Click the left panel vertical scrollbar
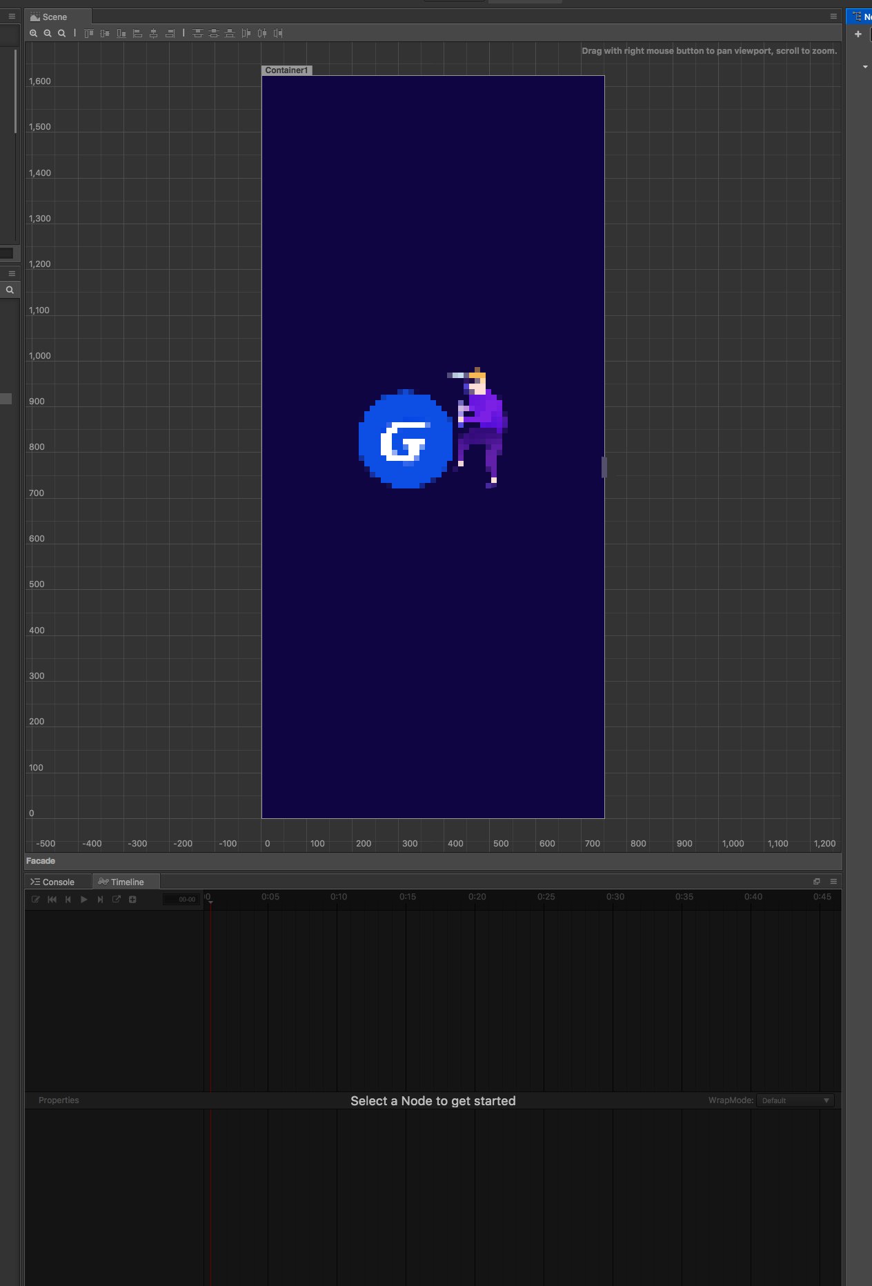The image size is (872, 1286). [15, 91]
